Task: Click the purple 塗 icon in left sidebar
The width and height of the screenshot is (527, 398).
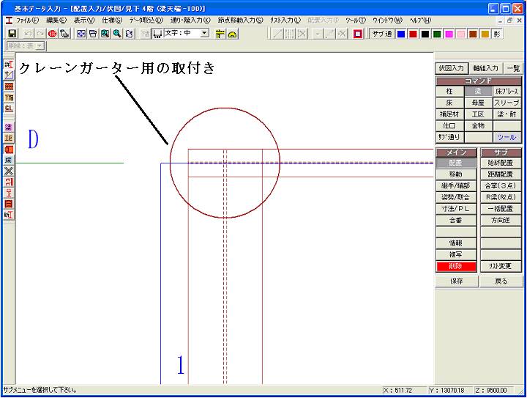Action: click(9, 128)
